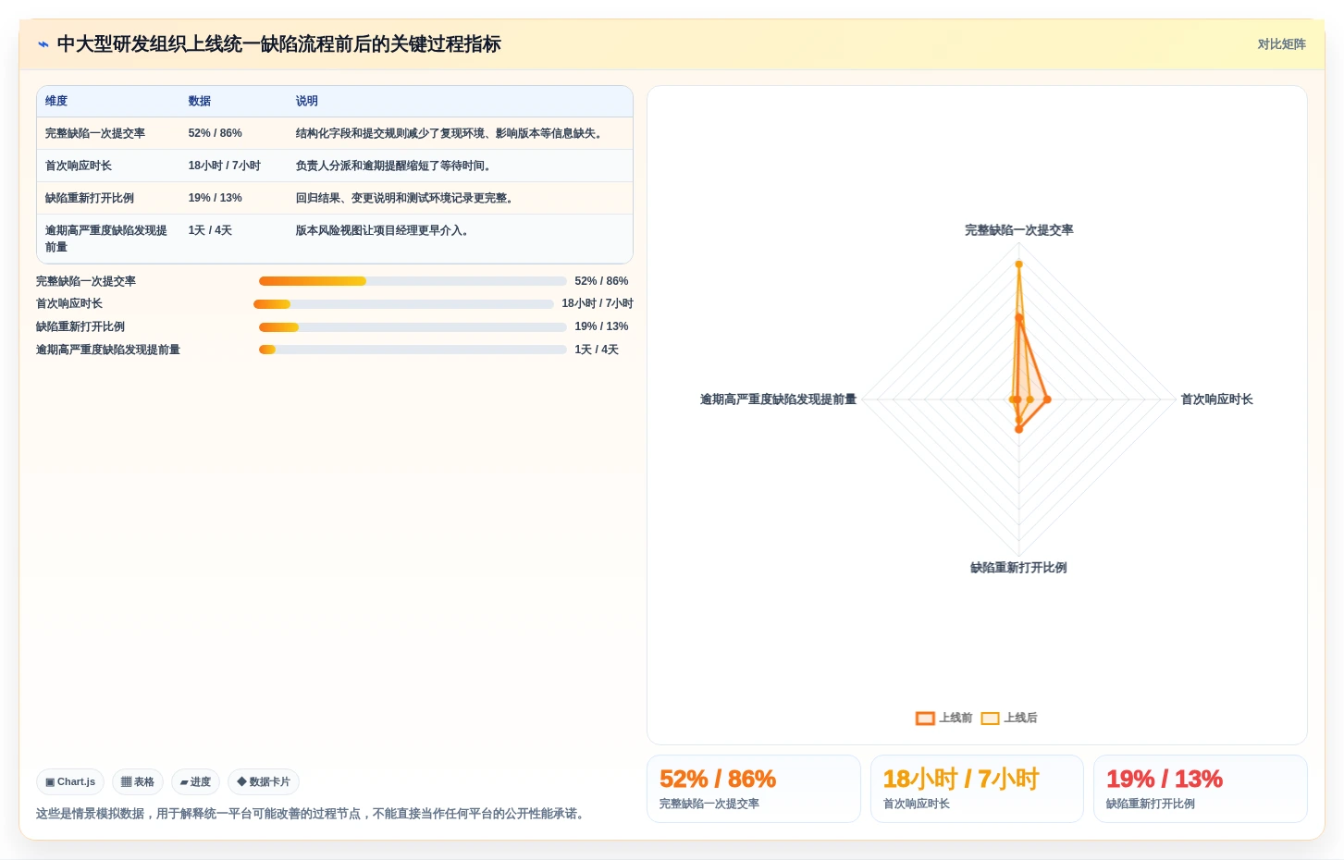Click description starting 版本风险视图
The width and height of the screenshot is (1344, 860).
pos(385,231)
